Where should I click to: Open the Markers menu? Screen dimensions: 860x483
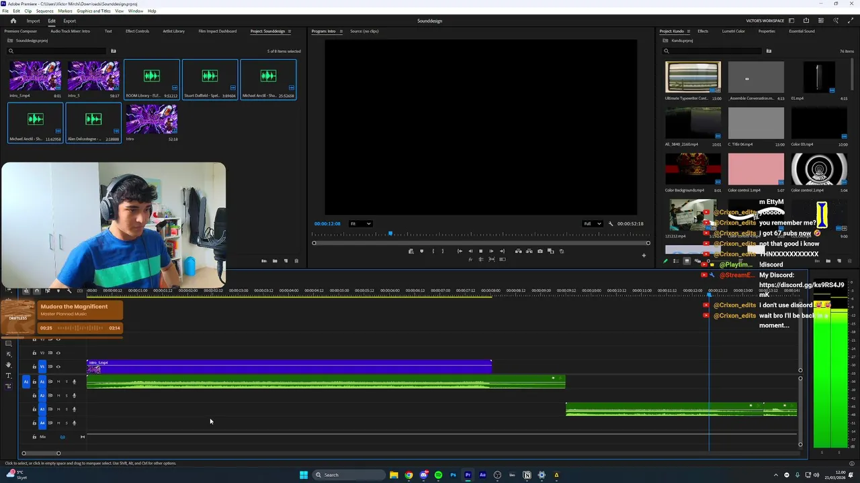[x=65, y=11]
